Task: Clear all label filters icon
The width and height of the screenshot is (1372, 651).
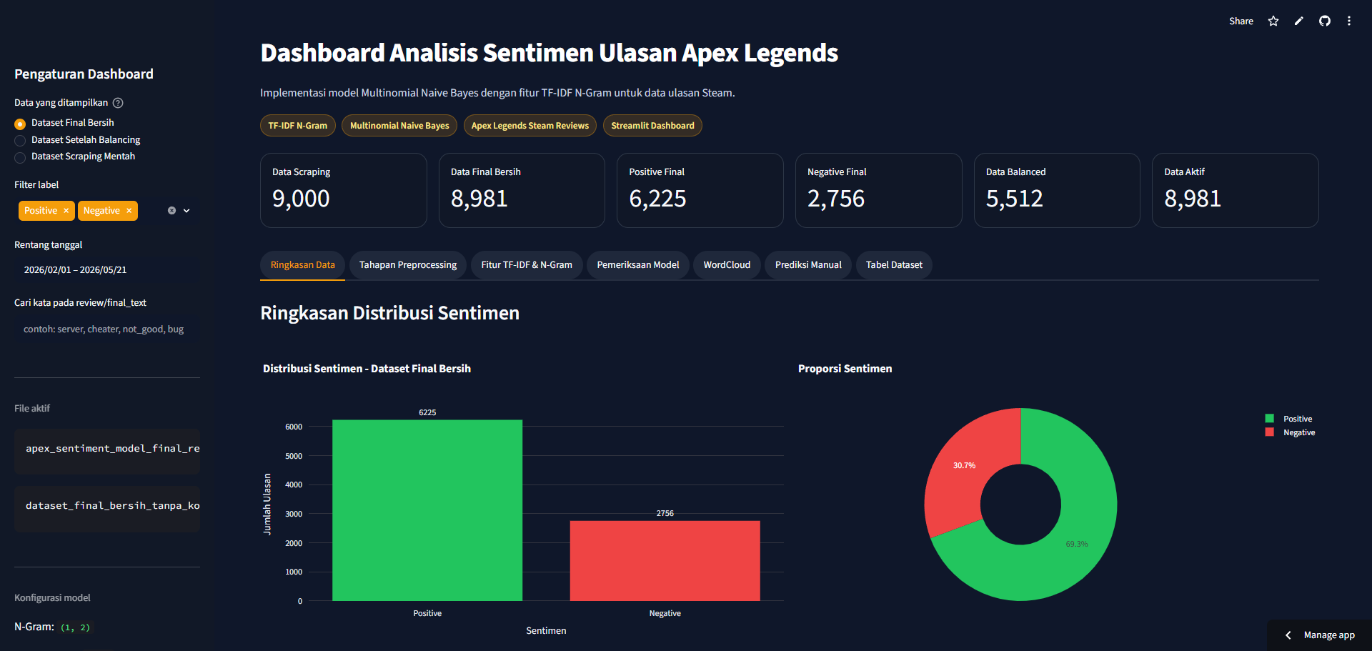Action: (x=171, y=211)
